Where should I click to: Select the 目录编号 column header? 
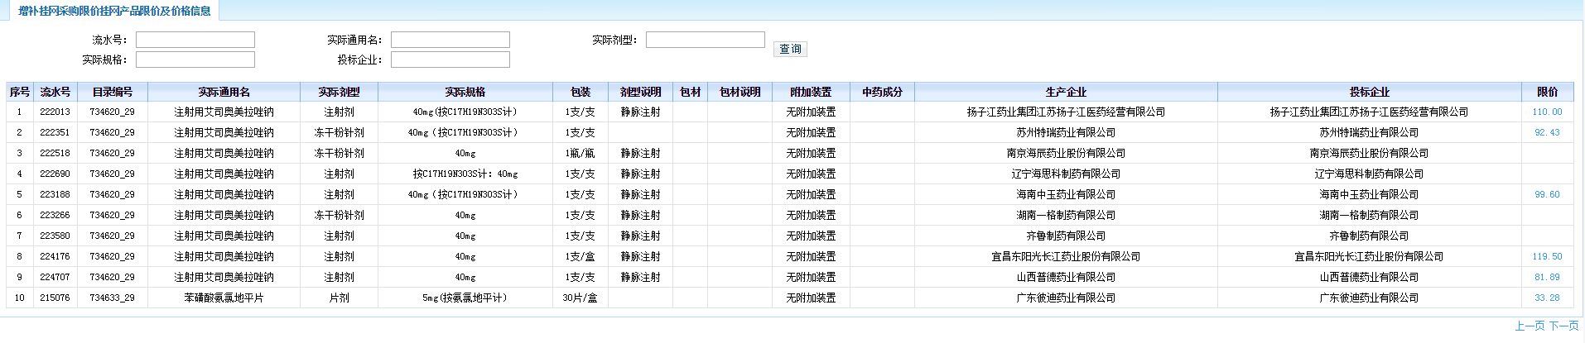point(112,92)
